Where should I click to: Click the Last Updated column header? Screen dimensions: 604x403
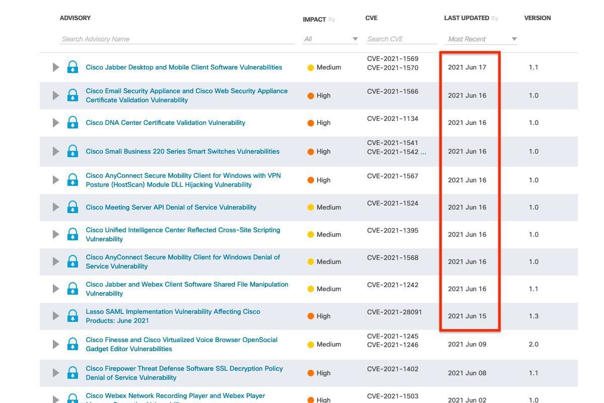(x=467, y=18)
